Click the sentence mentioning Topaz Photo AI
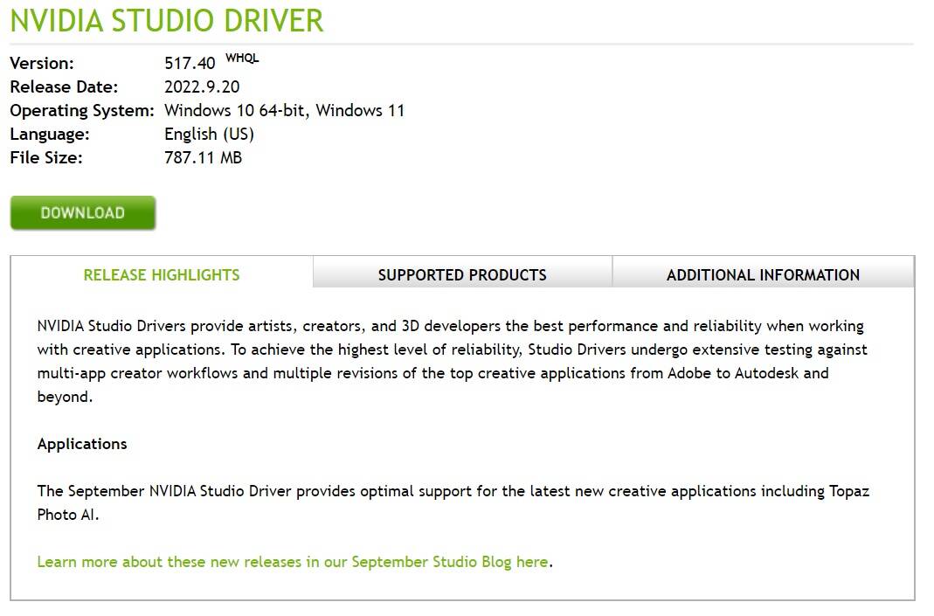 453,502
